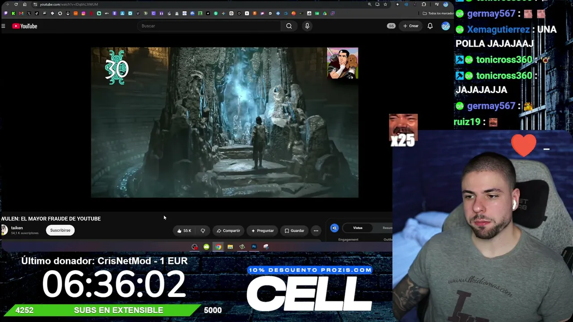Pause the video in the player
The width and height of the screenshot is (573, 322).
point(224,122)
